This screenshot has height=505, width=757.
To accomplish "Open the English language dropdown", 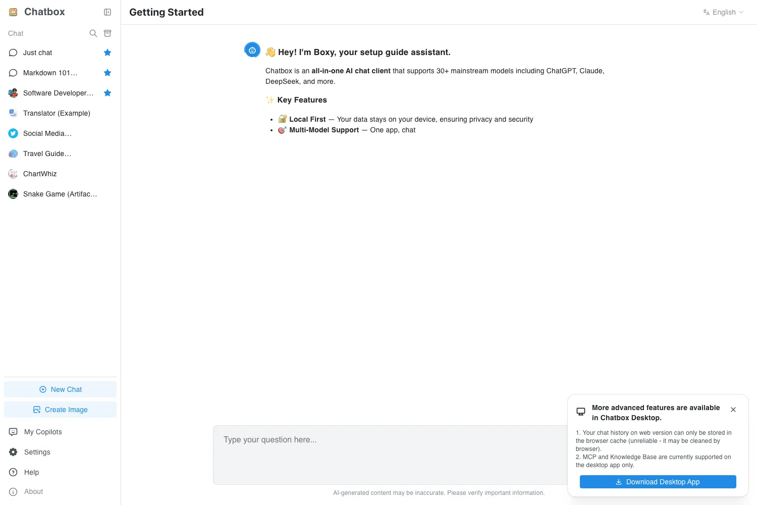I will click(x=724, y=12).
